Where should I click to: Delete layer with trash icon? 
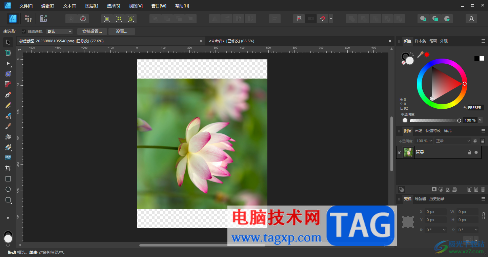[483, 189]
